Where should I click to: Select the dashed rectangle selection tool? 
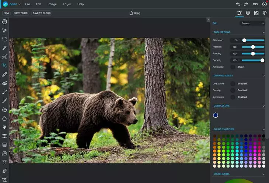(x=4, y=39)
